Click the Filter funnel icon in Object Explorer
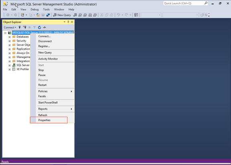The height and width of the screenshot is (165, 231). 34,27
